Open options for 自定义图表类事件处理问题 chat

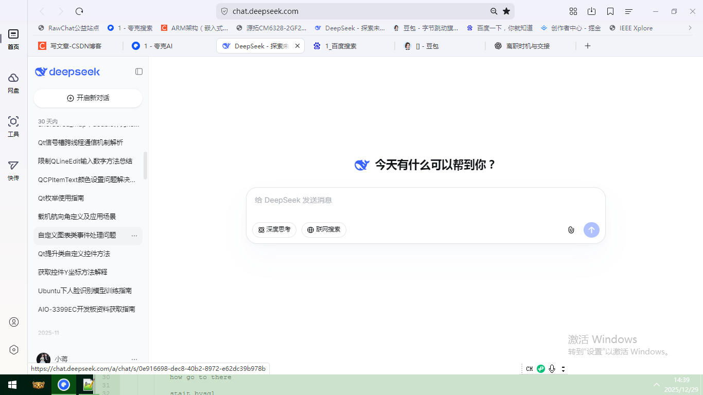coord(134,236)
